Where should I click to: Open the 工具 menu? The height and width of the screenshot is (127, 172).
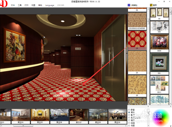[x=20, y=5]
